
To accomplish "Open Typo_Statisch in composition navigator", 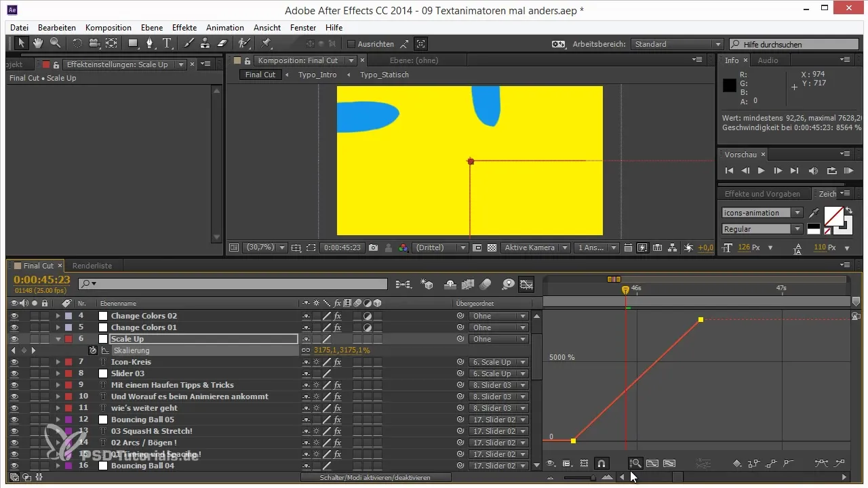I will click(x=384, y=75).
